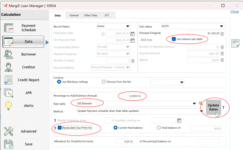Viewport: 243px width, 150px height.
Task: Open the Advanced tools icon
Action: (9, 131)
